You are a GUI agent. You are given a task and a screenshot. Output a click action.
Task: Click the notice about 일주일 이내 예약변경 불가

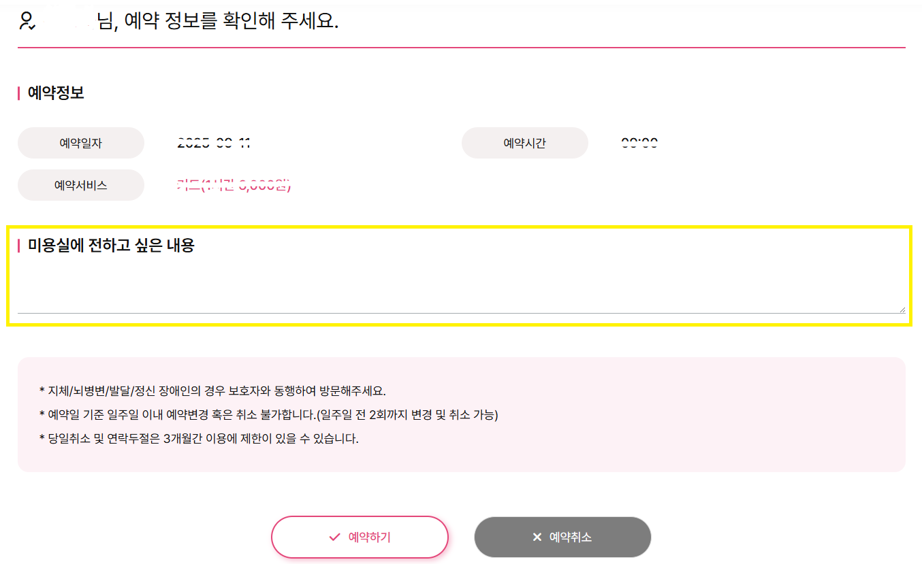coord(269,414)
